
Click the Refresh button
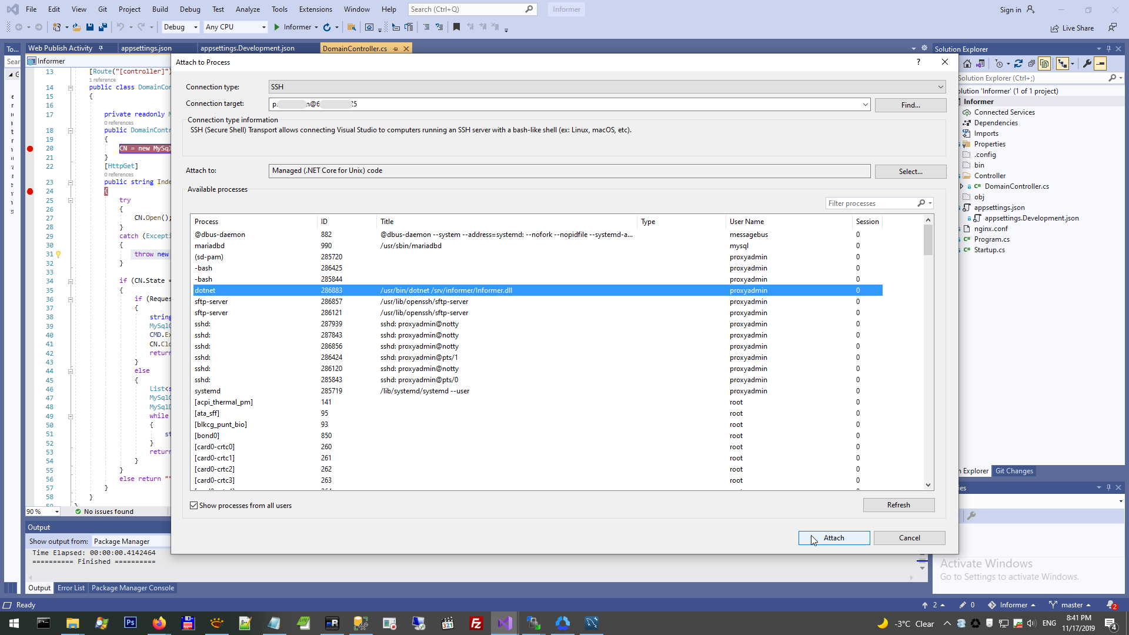[898, 505]
